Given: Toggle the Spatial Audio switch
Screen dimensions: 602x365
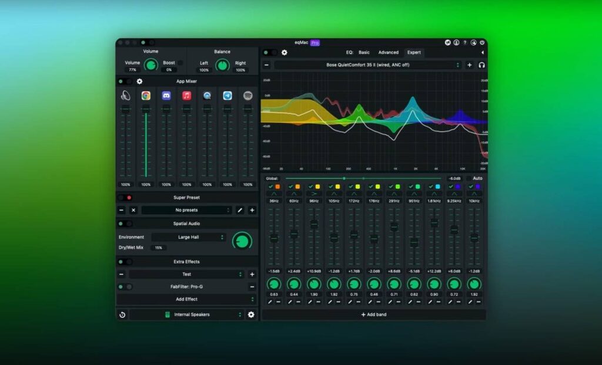Looking at the screenshot, I should pos(125,224).
